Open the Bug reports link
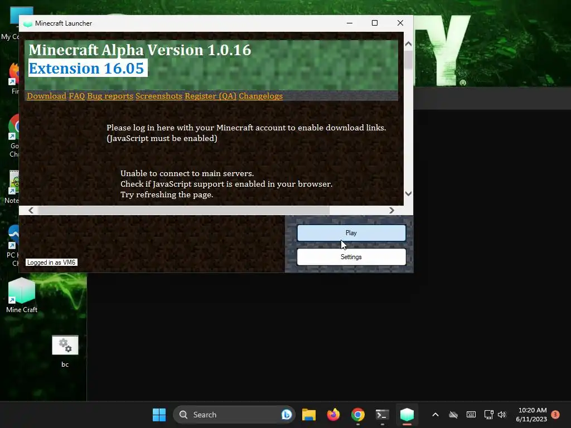The height and width of the screenshot is (428, 571). click(110, 96)
